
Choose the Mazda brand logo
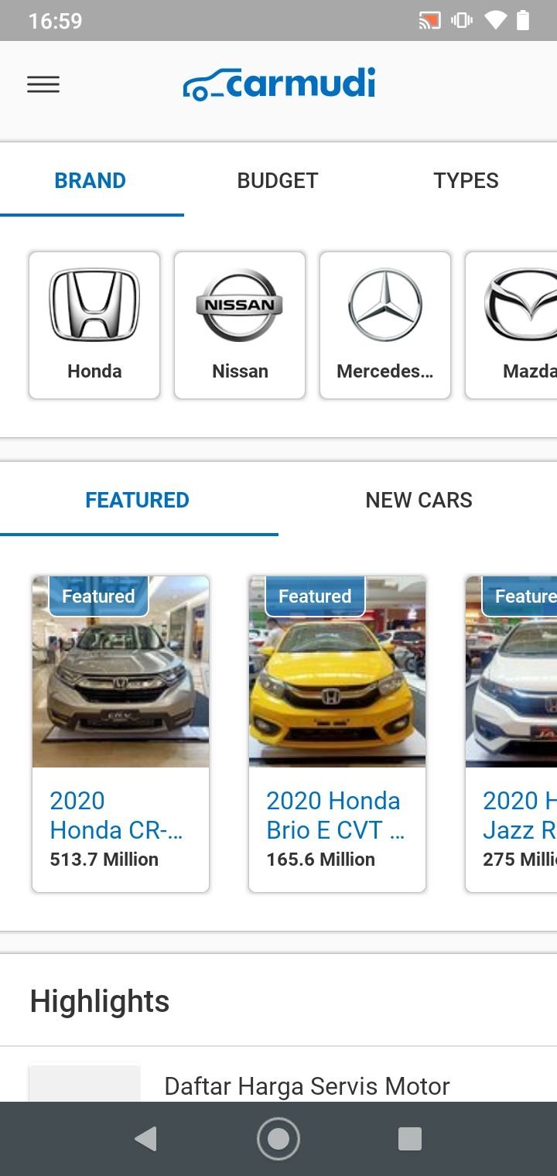[521, 305]
